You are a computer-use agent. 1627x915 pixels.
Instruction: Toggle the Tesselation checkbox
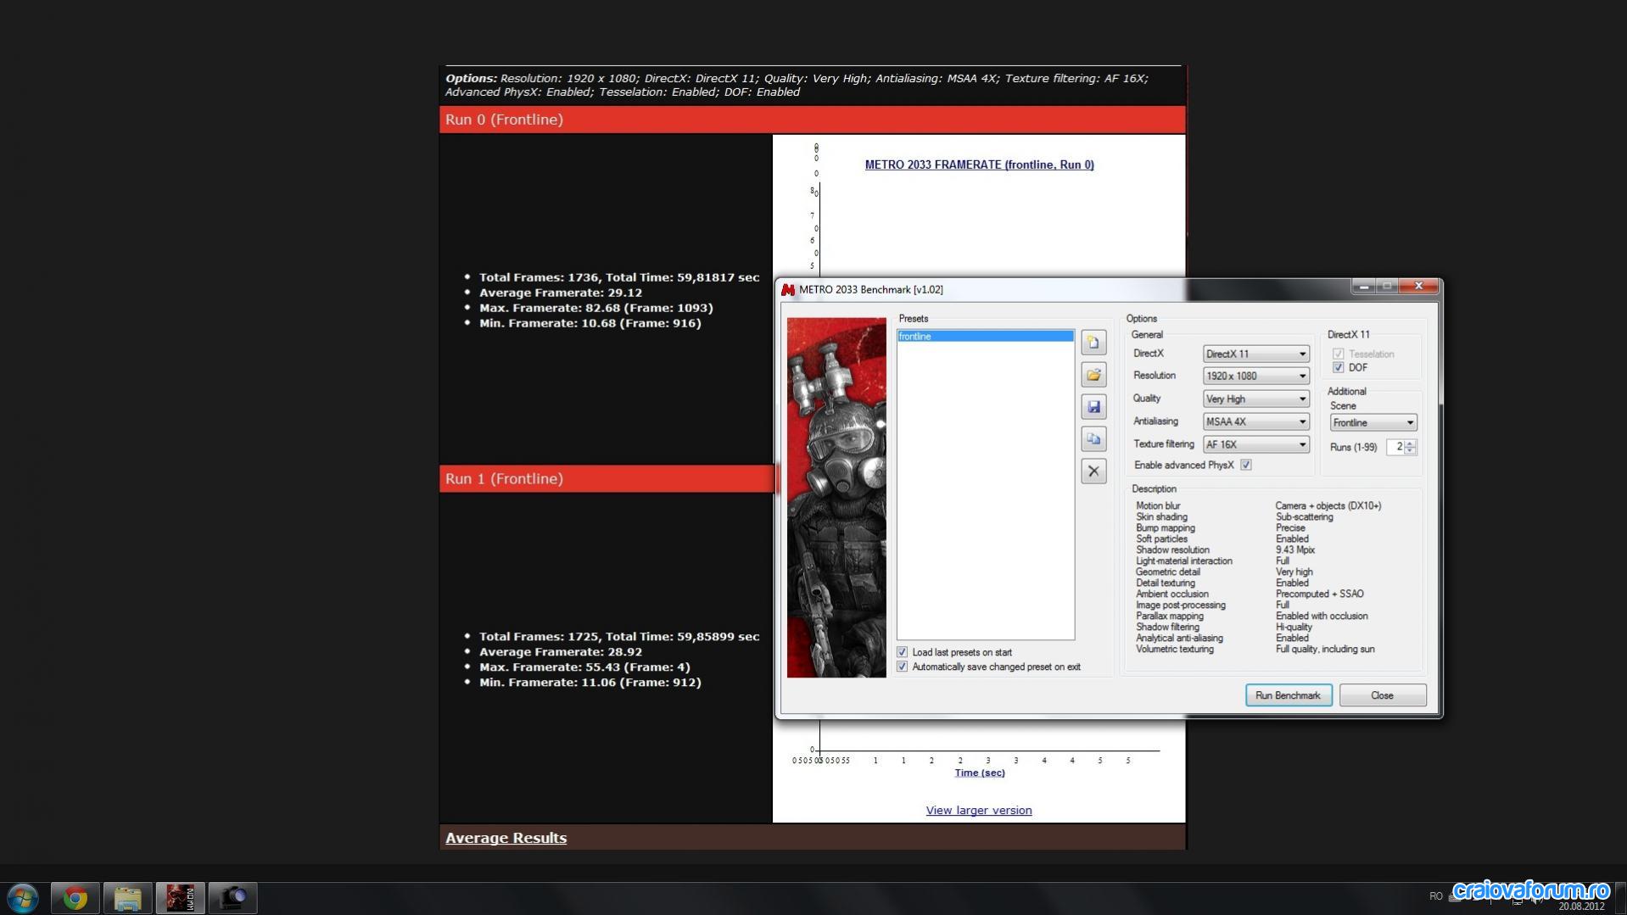tap(1338, 354)
